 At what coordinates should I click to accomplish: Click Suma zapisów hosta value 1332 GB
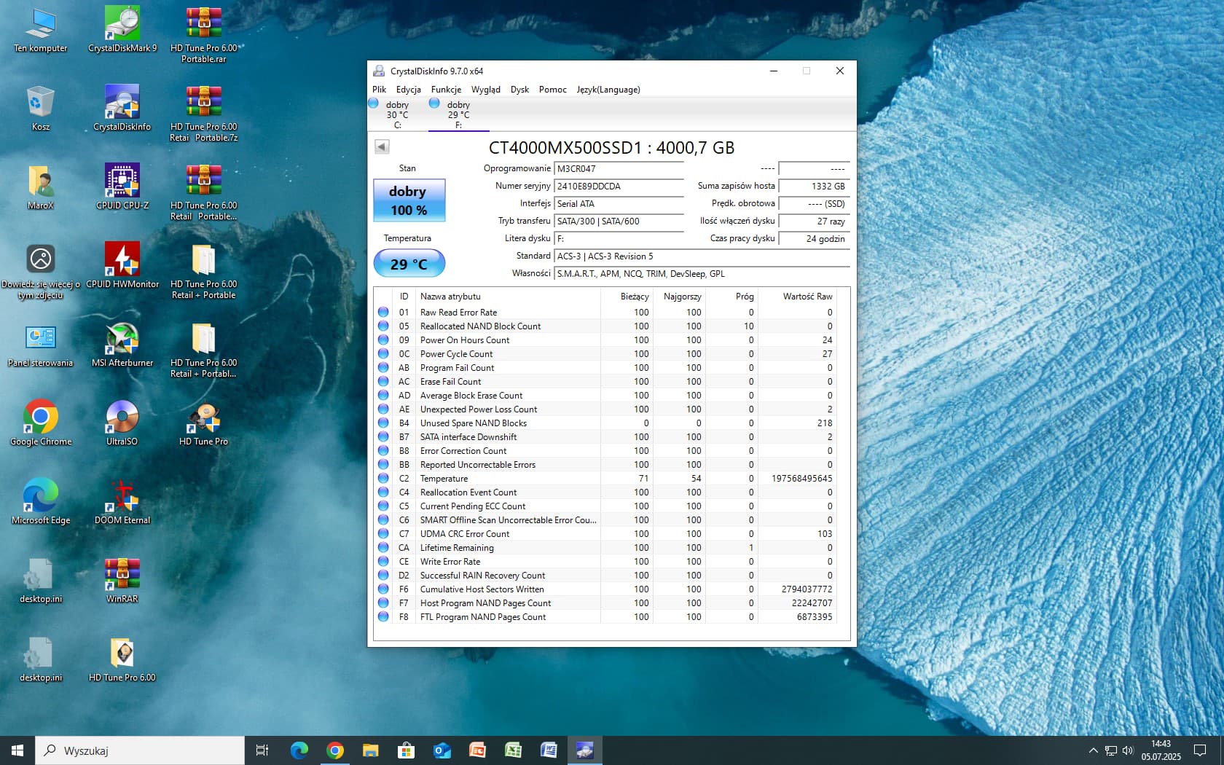[x=814, y=187]
